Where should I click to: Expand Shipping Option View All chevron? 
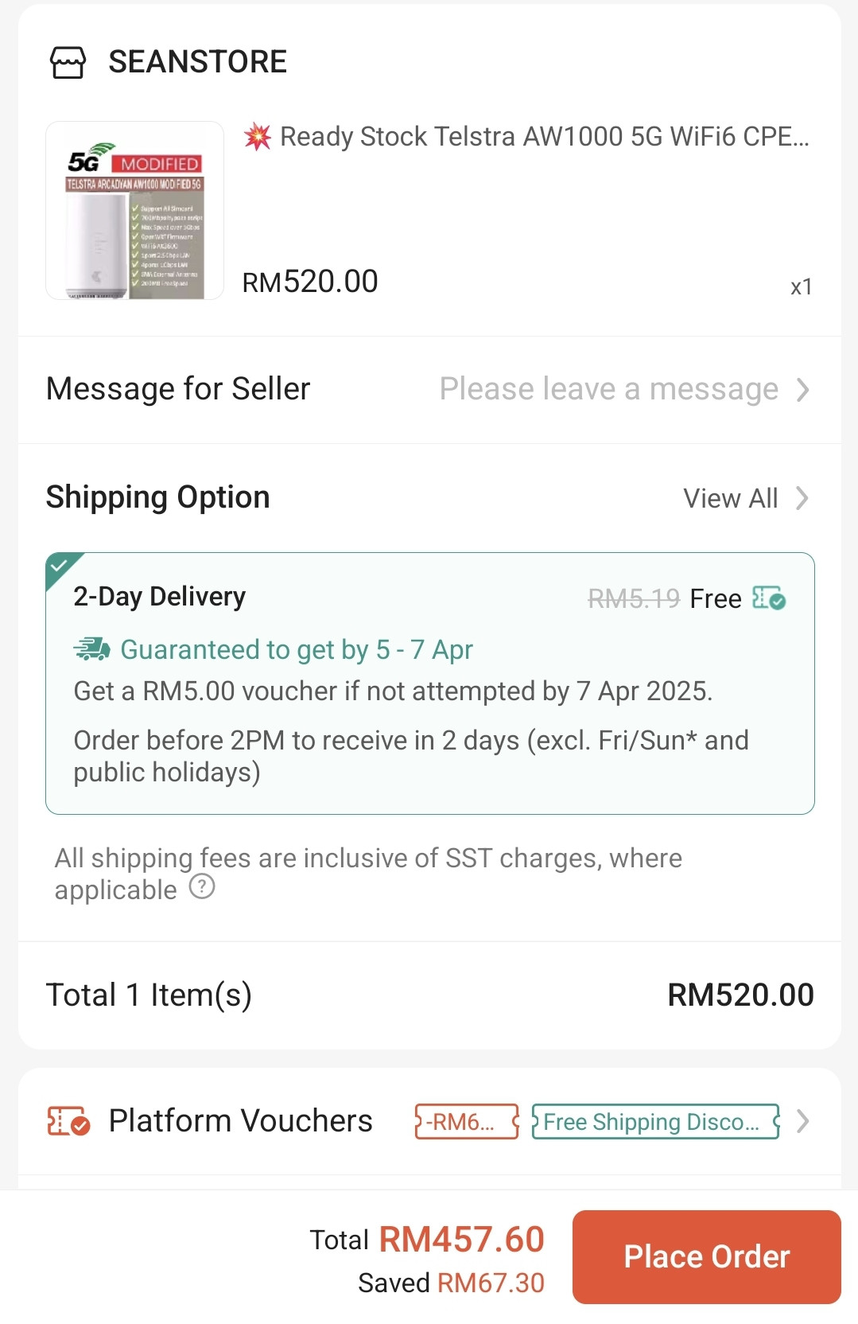pyautogui.click(x=802, y=498)
